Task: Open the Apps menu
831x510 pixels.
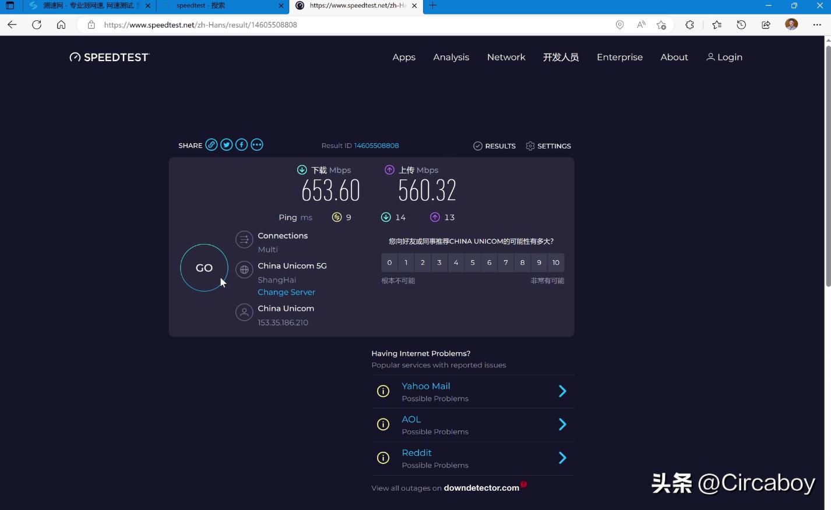Action: point(404,57)
